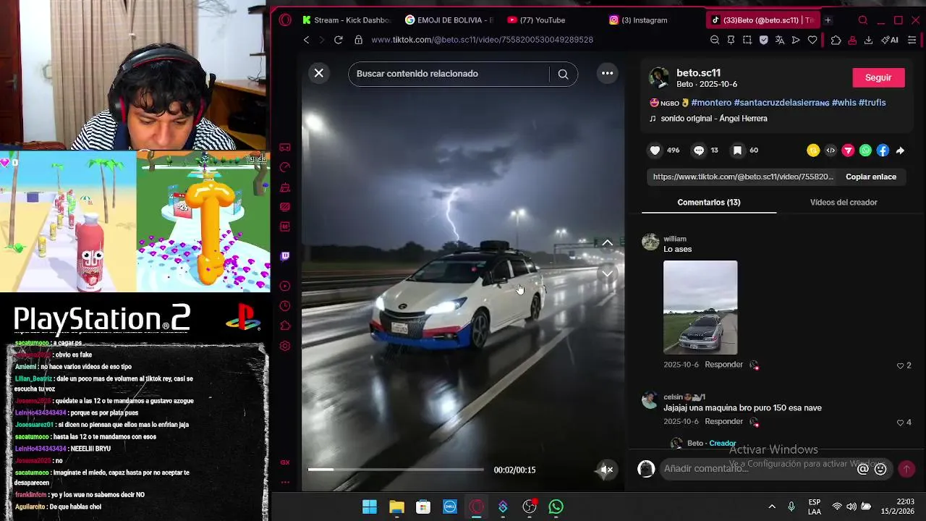Click the #montero hashtag
926x521 pixels.
point(710,103)
